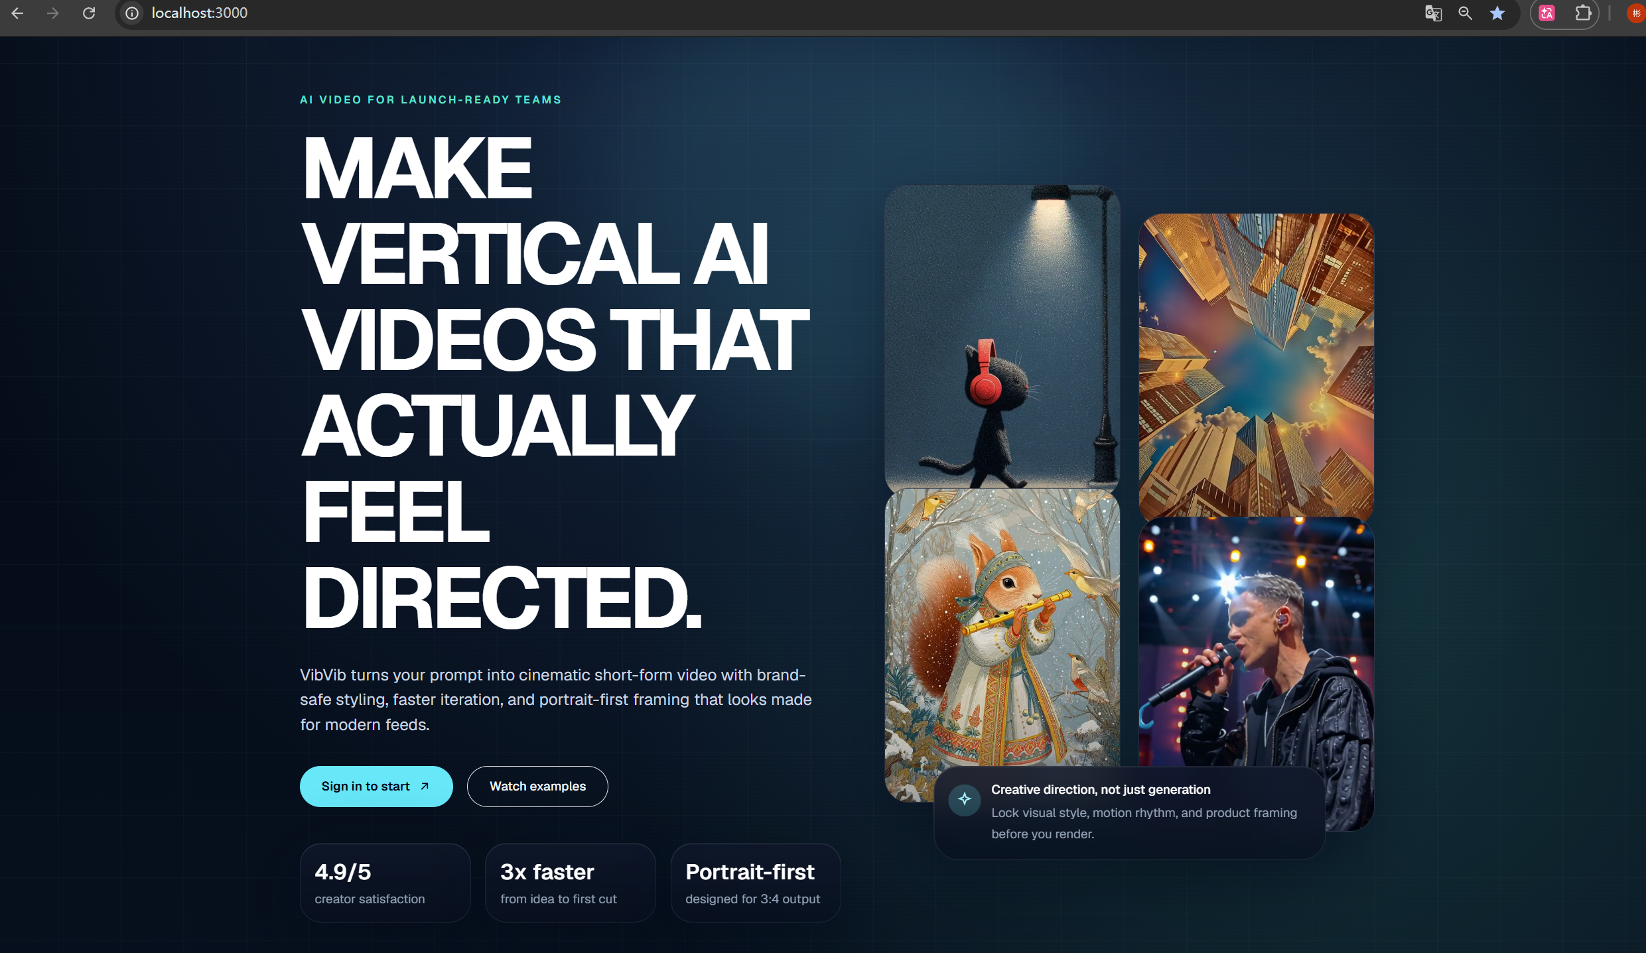Click the Portrait-first stat card
Viewport: 1646px width, 953px height.
756,883
